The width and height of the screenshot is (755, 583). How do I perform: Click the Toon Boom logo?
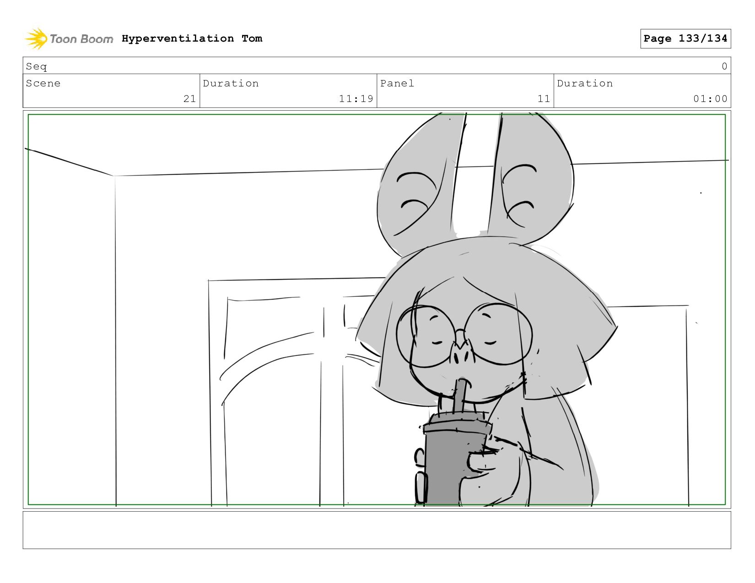(x=69, y=38)
